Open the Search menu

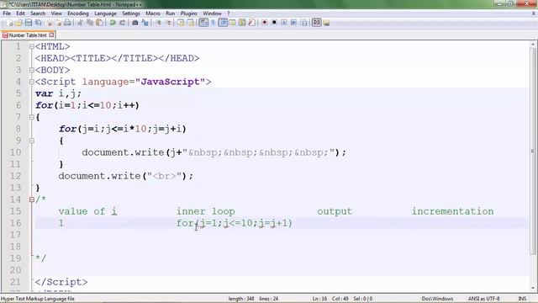click(x=38, y=13)
